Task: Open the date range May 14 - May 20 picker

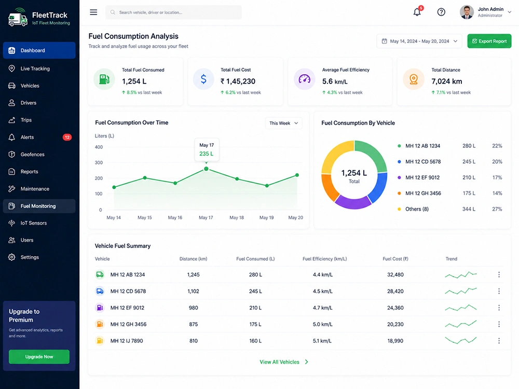Action: (x=419, y=41)
